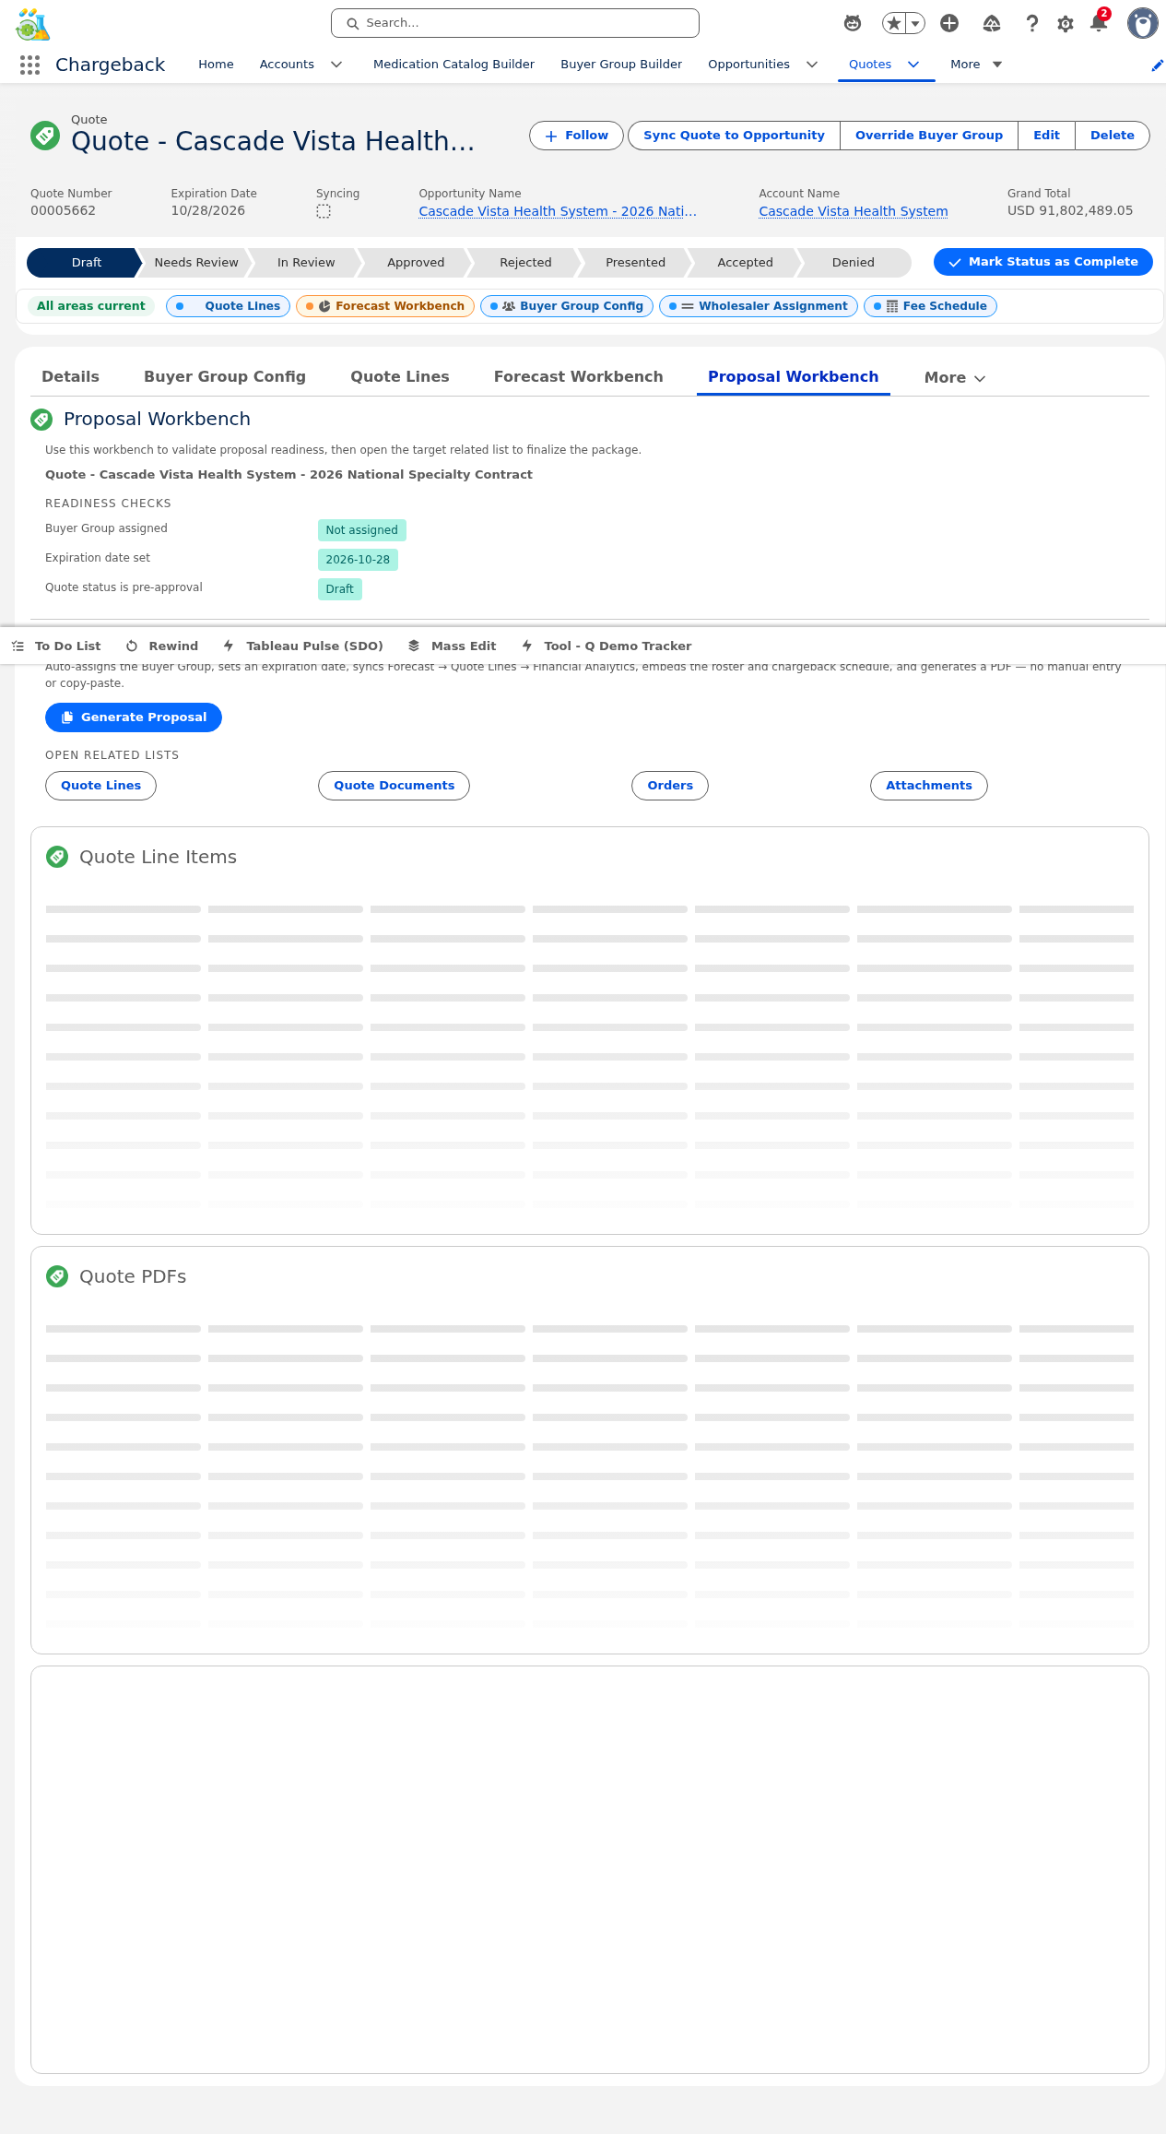
Task: Select the Approved path stage
Action: [416, 263]
